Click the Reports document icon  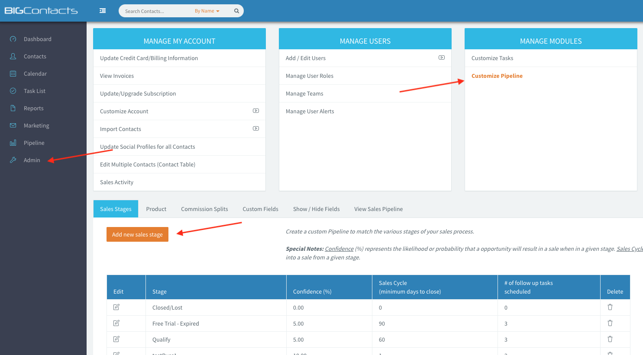pyautogui.click(x=13, y=108)
